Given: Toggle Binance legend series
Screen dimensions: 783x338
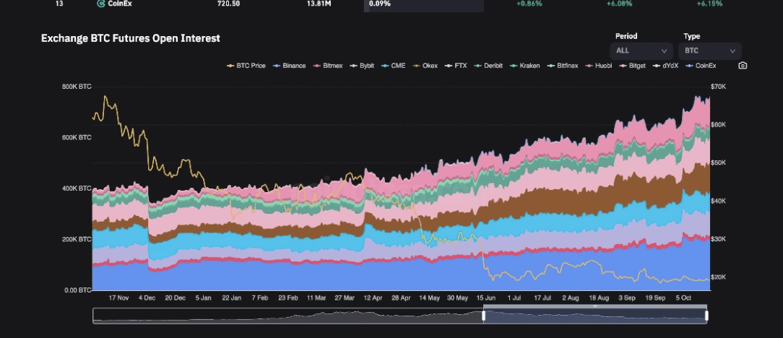Looking at the screenshot, I should 289,66.
